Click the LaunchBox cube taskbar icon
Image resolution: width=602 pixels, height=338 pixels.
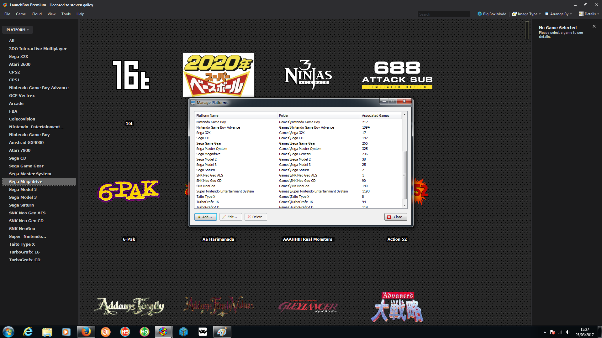tap(163, 332)
